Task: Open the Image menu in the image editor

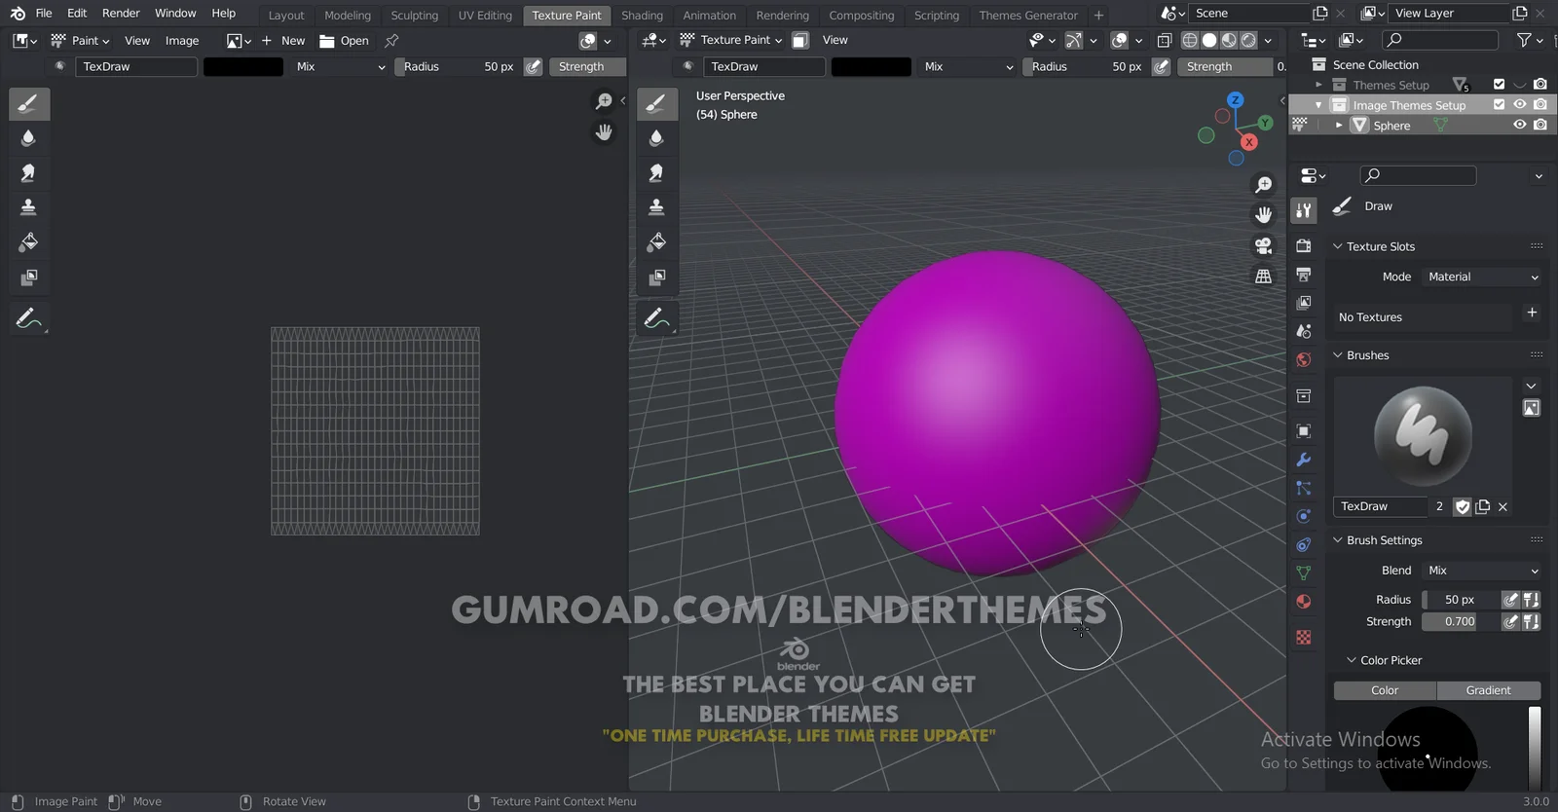Action: tap(182, 41)
